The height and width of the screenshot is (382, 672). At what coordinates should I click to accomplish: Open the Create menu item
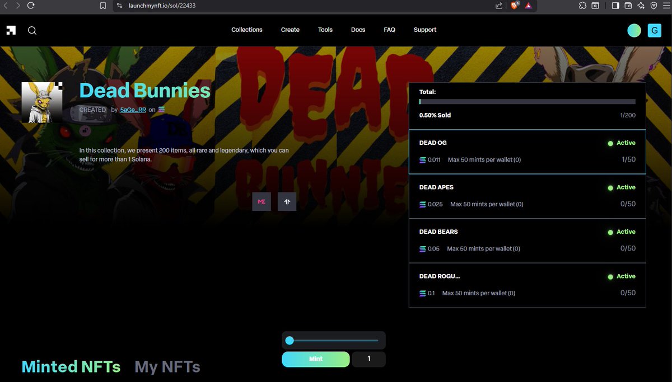click(290, 30)
